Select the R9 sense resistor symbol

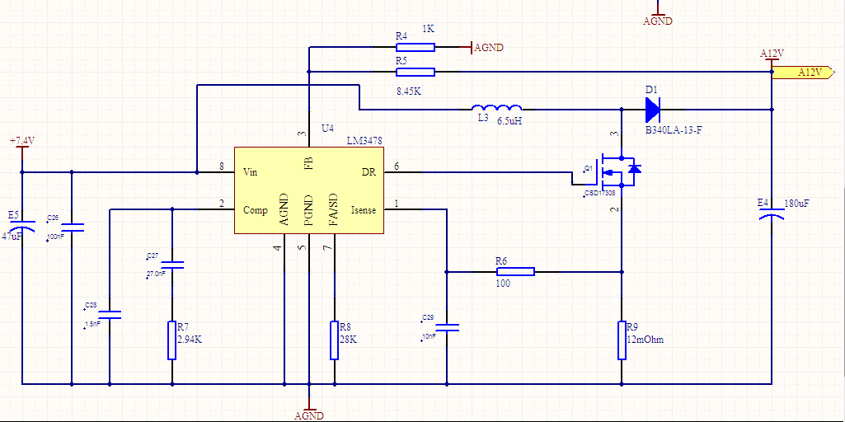point(622,340)
